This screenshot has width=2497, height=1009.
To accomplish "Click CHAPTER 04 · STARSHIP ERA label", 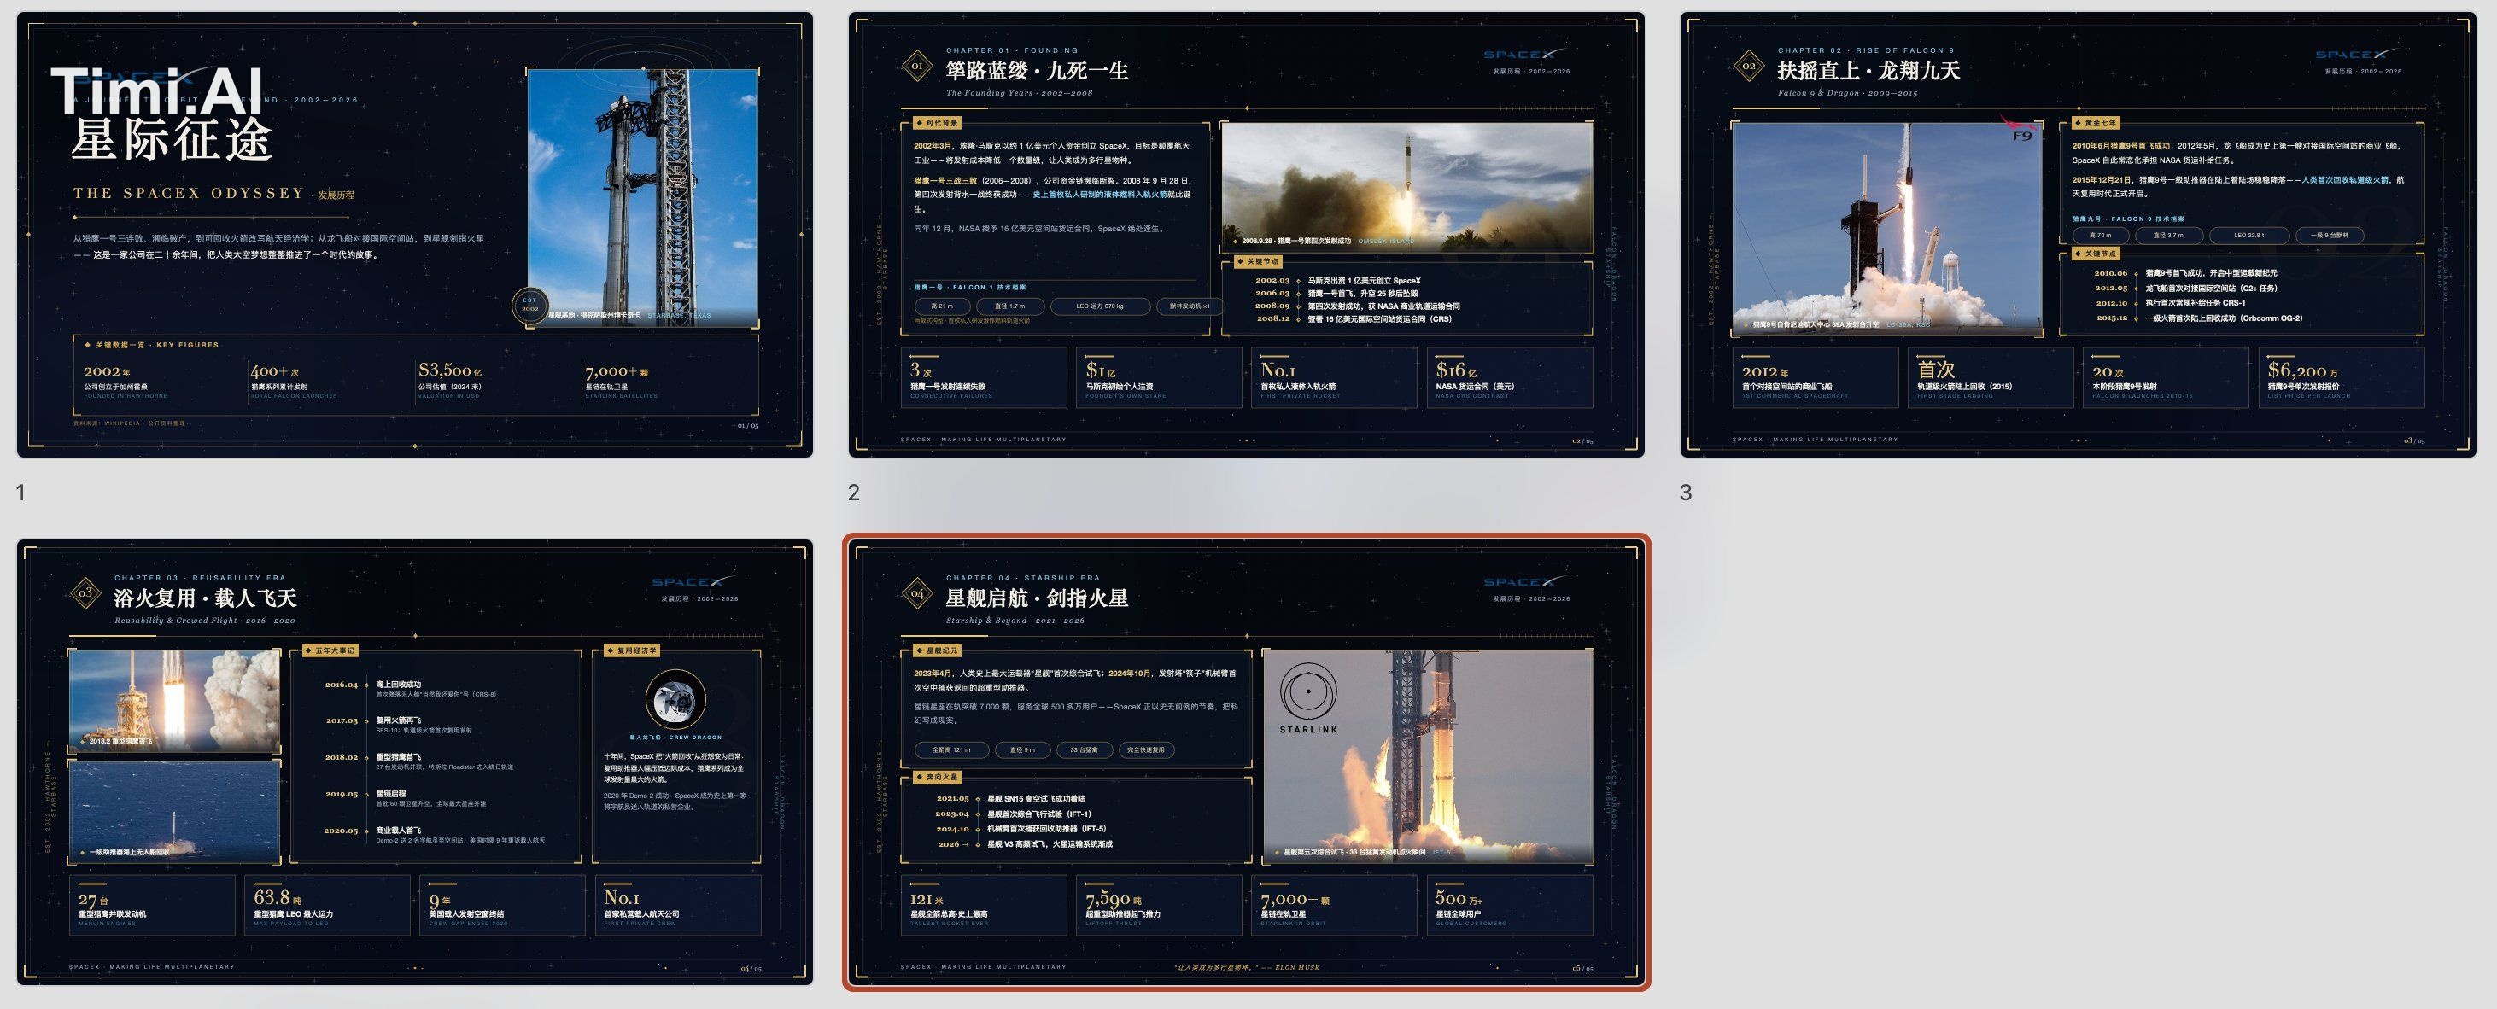I will click(1023, 578).
